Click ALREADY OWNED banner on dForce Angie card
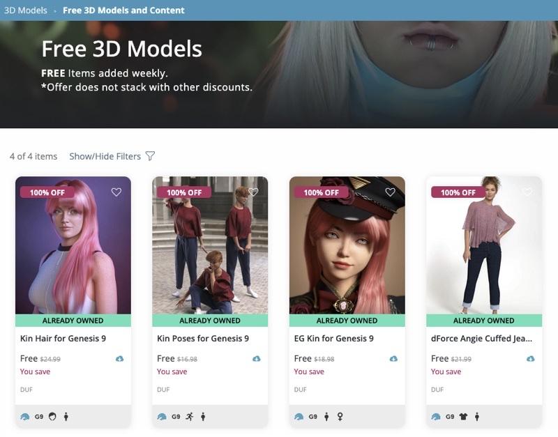This screenshot has height=437, width=558. tap(484, 321)
